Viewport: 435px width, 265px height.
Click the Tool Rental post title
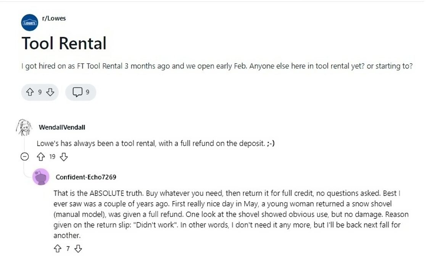[64, 43]
